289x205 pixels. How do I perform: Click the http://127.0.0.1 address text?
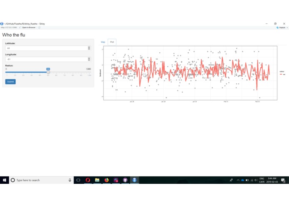[9, 27]
